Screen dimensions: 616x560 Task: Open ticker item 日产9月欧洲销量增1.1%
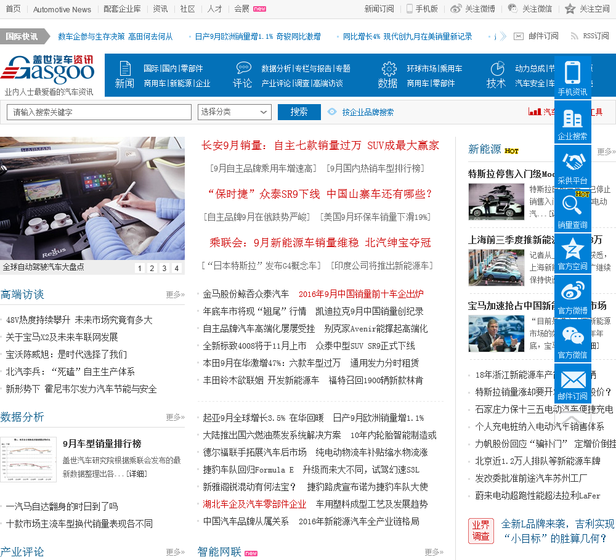click(257, 36)
